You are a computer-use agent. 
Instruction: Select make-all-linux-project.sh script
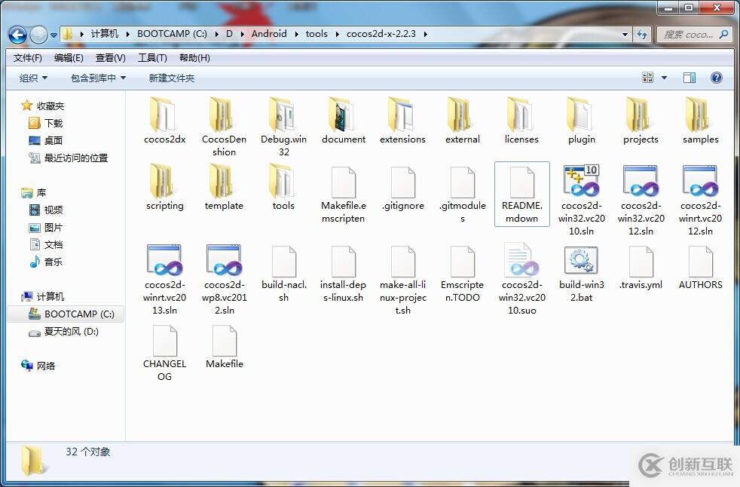pos(402,280)
